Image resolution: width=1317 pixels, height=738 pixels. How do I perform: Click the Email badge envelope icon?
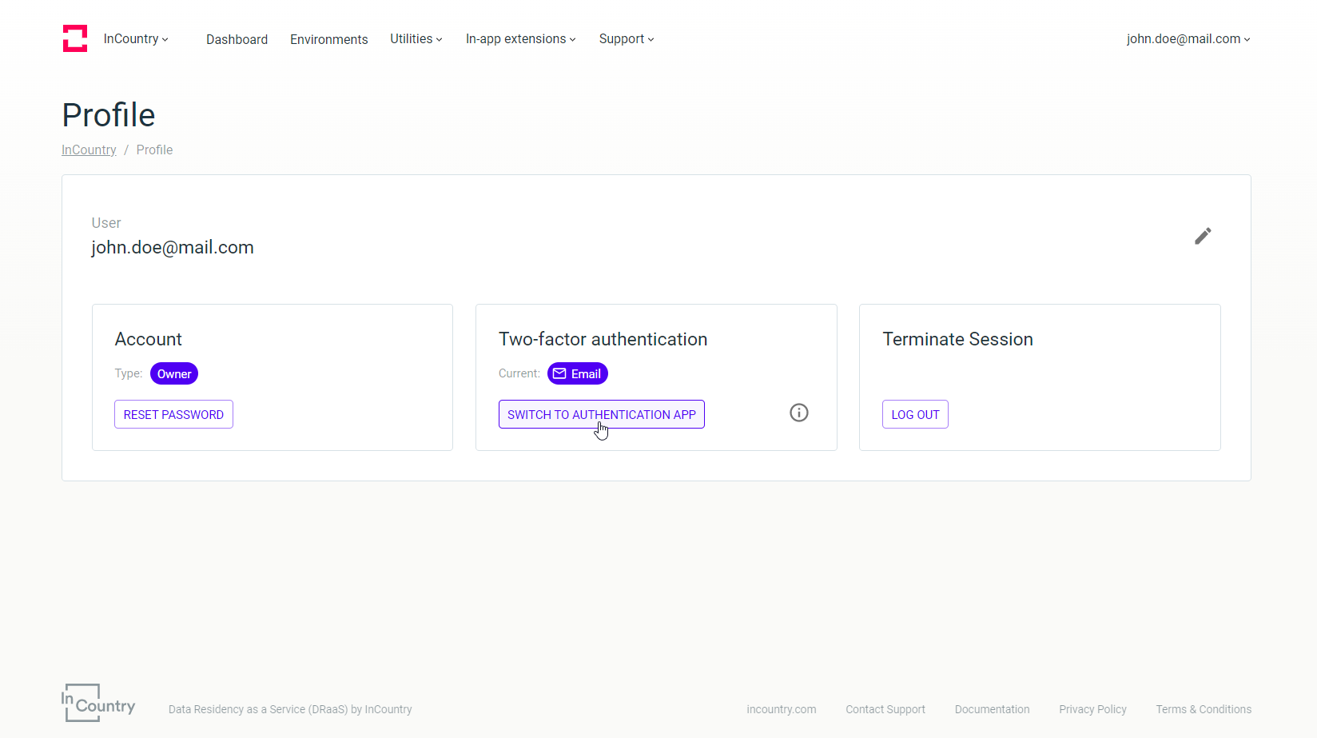(560, 373)
